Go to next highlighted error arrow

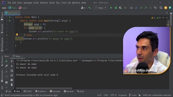[x=167, y=18]
